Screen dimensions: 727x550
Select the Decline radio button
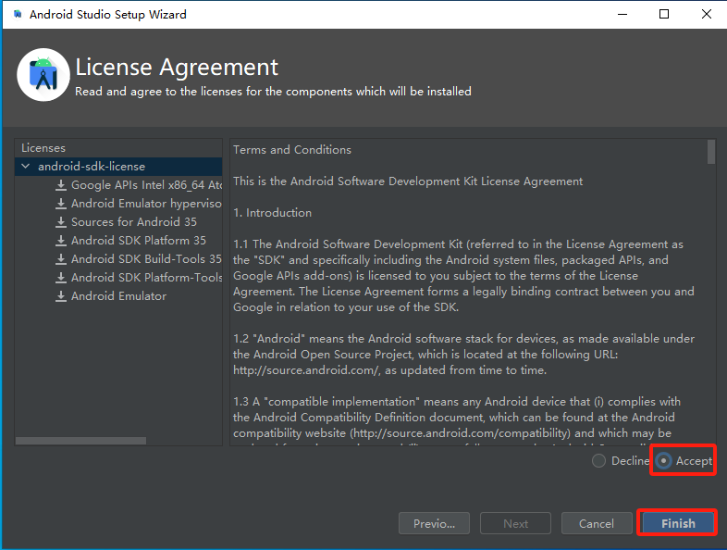(598, 461)
